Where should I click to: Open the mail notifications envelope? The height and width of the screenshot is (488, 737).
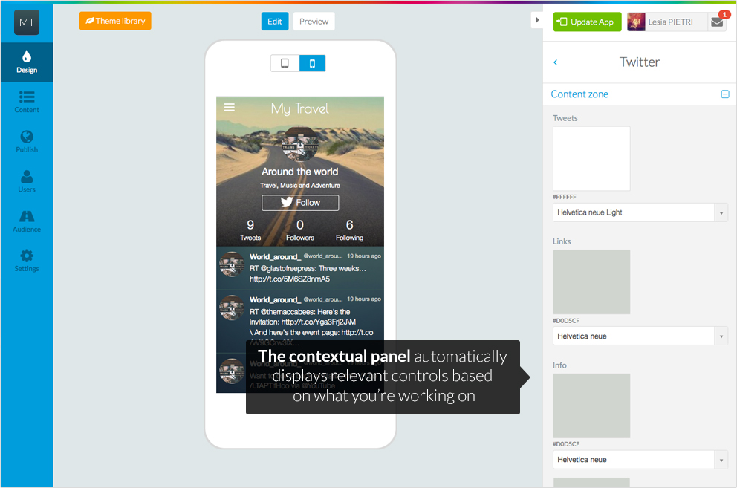click(717, 22)
